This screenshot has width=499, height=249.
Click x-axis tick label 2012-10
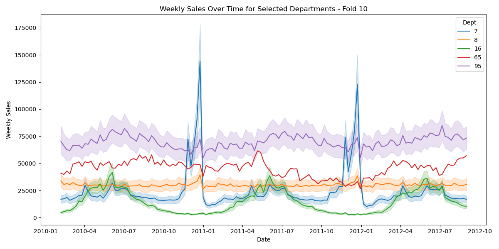pyautogui.click(x=480, y=231)
